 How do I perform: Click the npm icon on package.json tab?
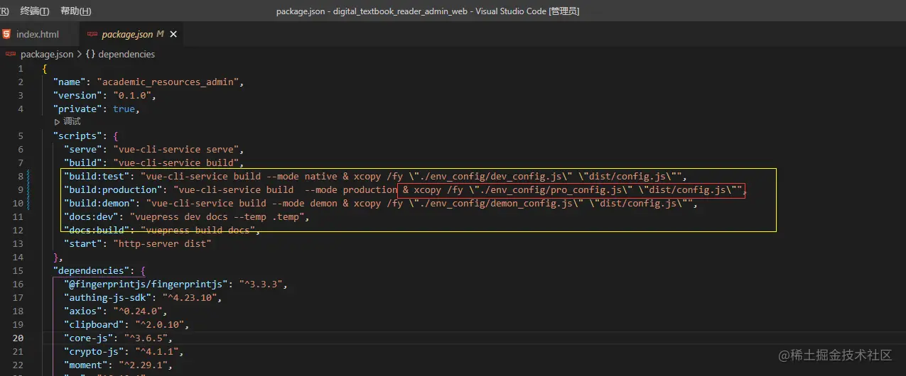(x=92, y=34)
